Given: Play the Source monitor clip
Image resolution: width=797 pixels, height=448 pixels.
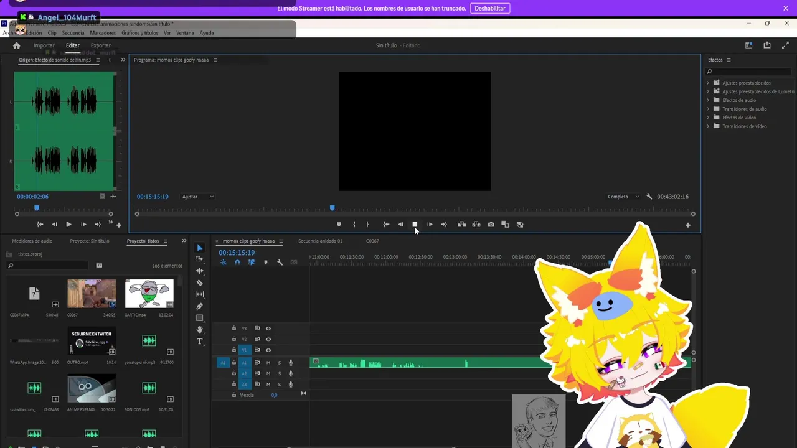Looking at the screenshot, I should click(68, 225).
